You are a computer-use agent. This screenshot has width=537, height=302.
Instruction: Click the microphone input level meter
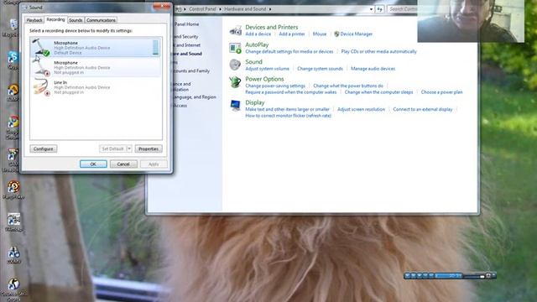155,47
